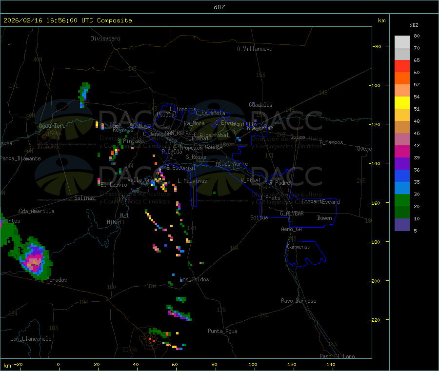Image resolution: width=439 pixels, height=371 pixels.
Task: Click the Atuel_Norte map label
Action: (x=232, y=164)
